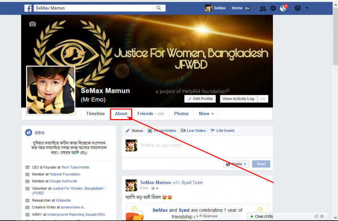Click the chat compose new message icon
The width and height of the screenshot is (338, 221).
tap(316, 216)
